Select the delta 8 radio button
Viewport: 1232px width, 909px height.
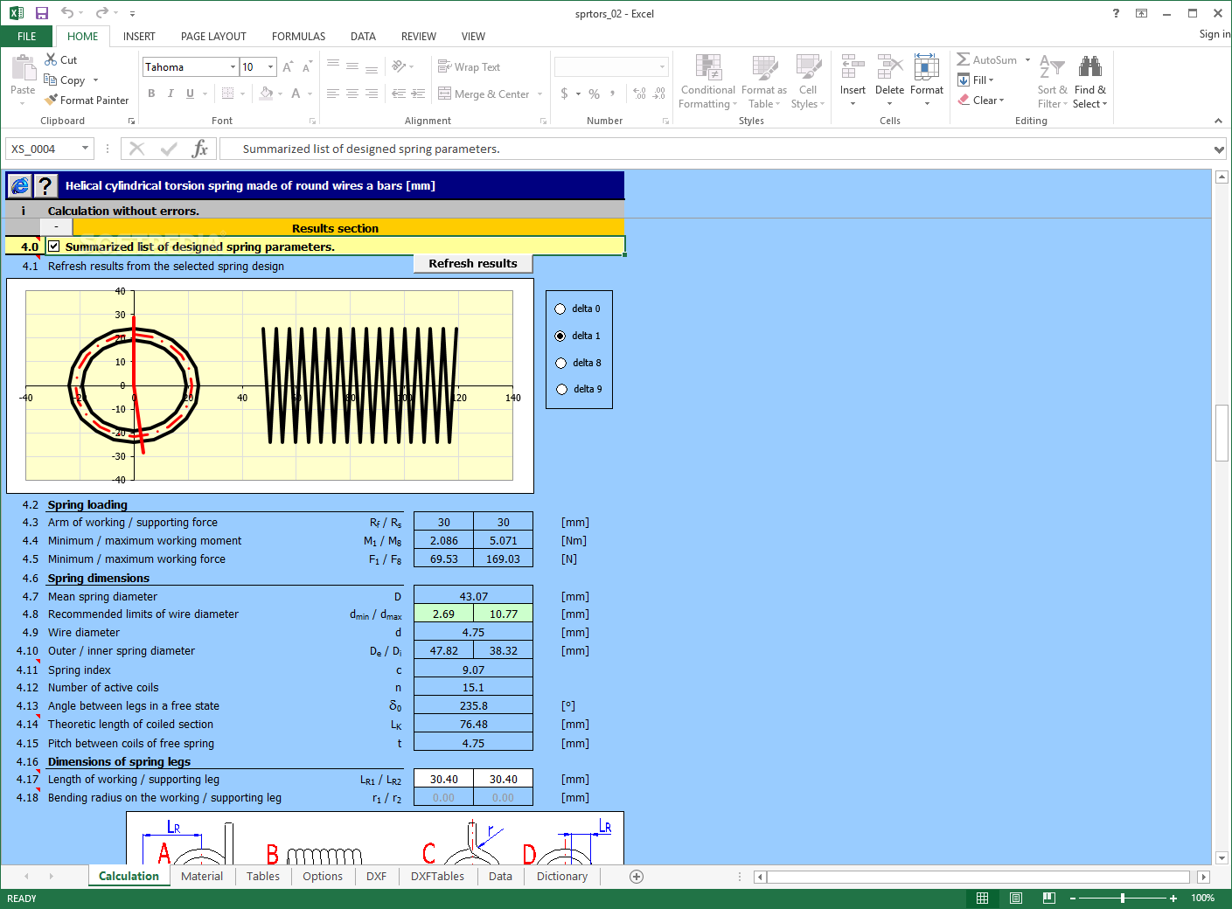[561, 363]
